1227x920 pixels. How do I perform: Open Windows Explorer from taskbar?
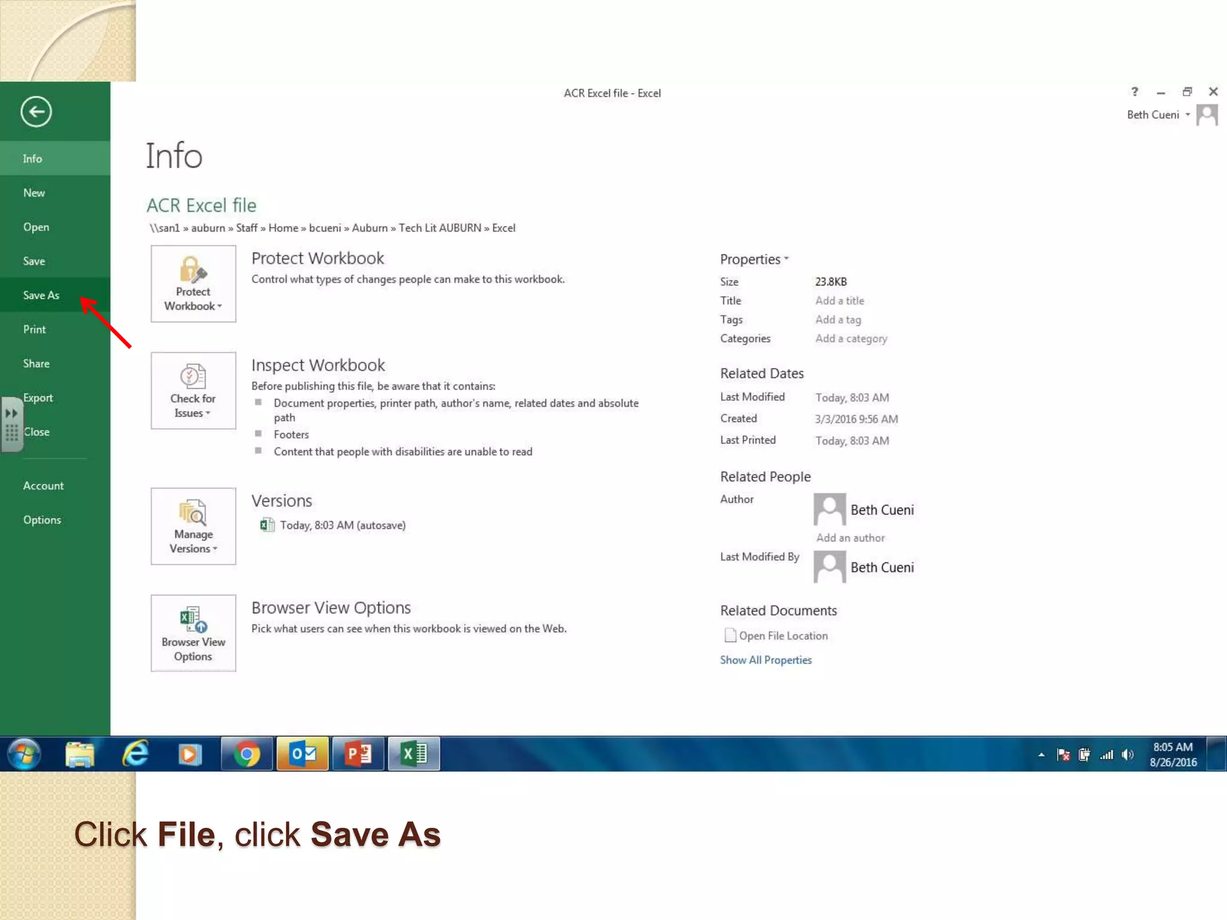80,753
